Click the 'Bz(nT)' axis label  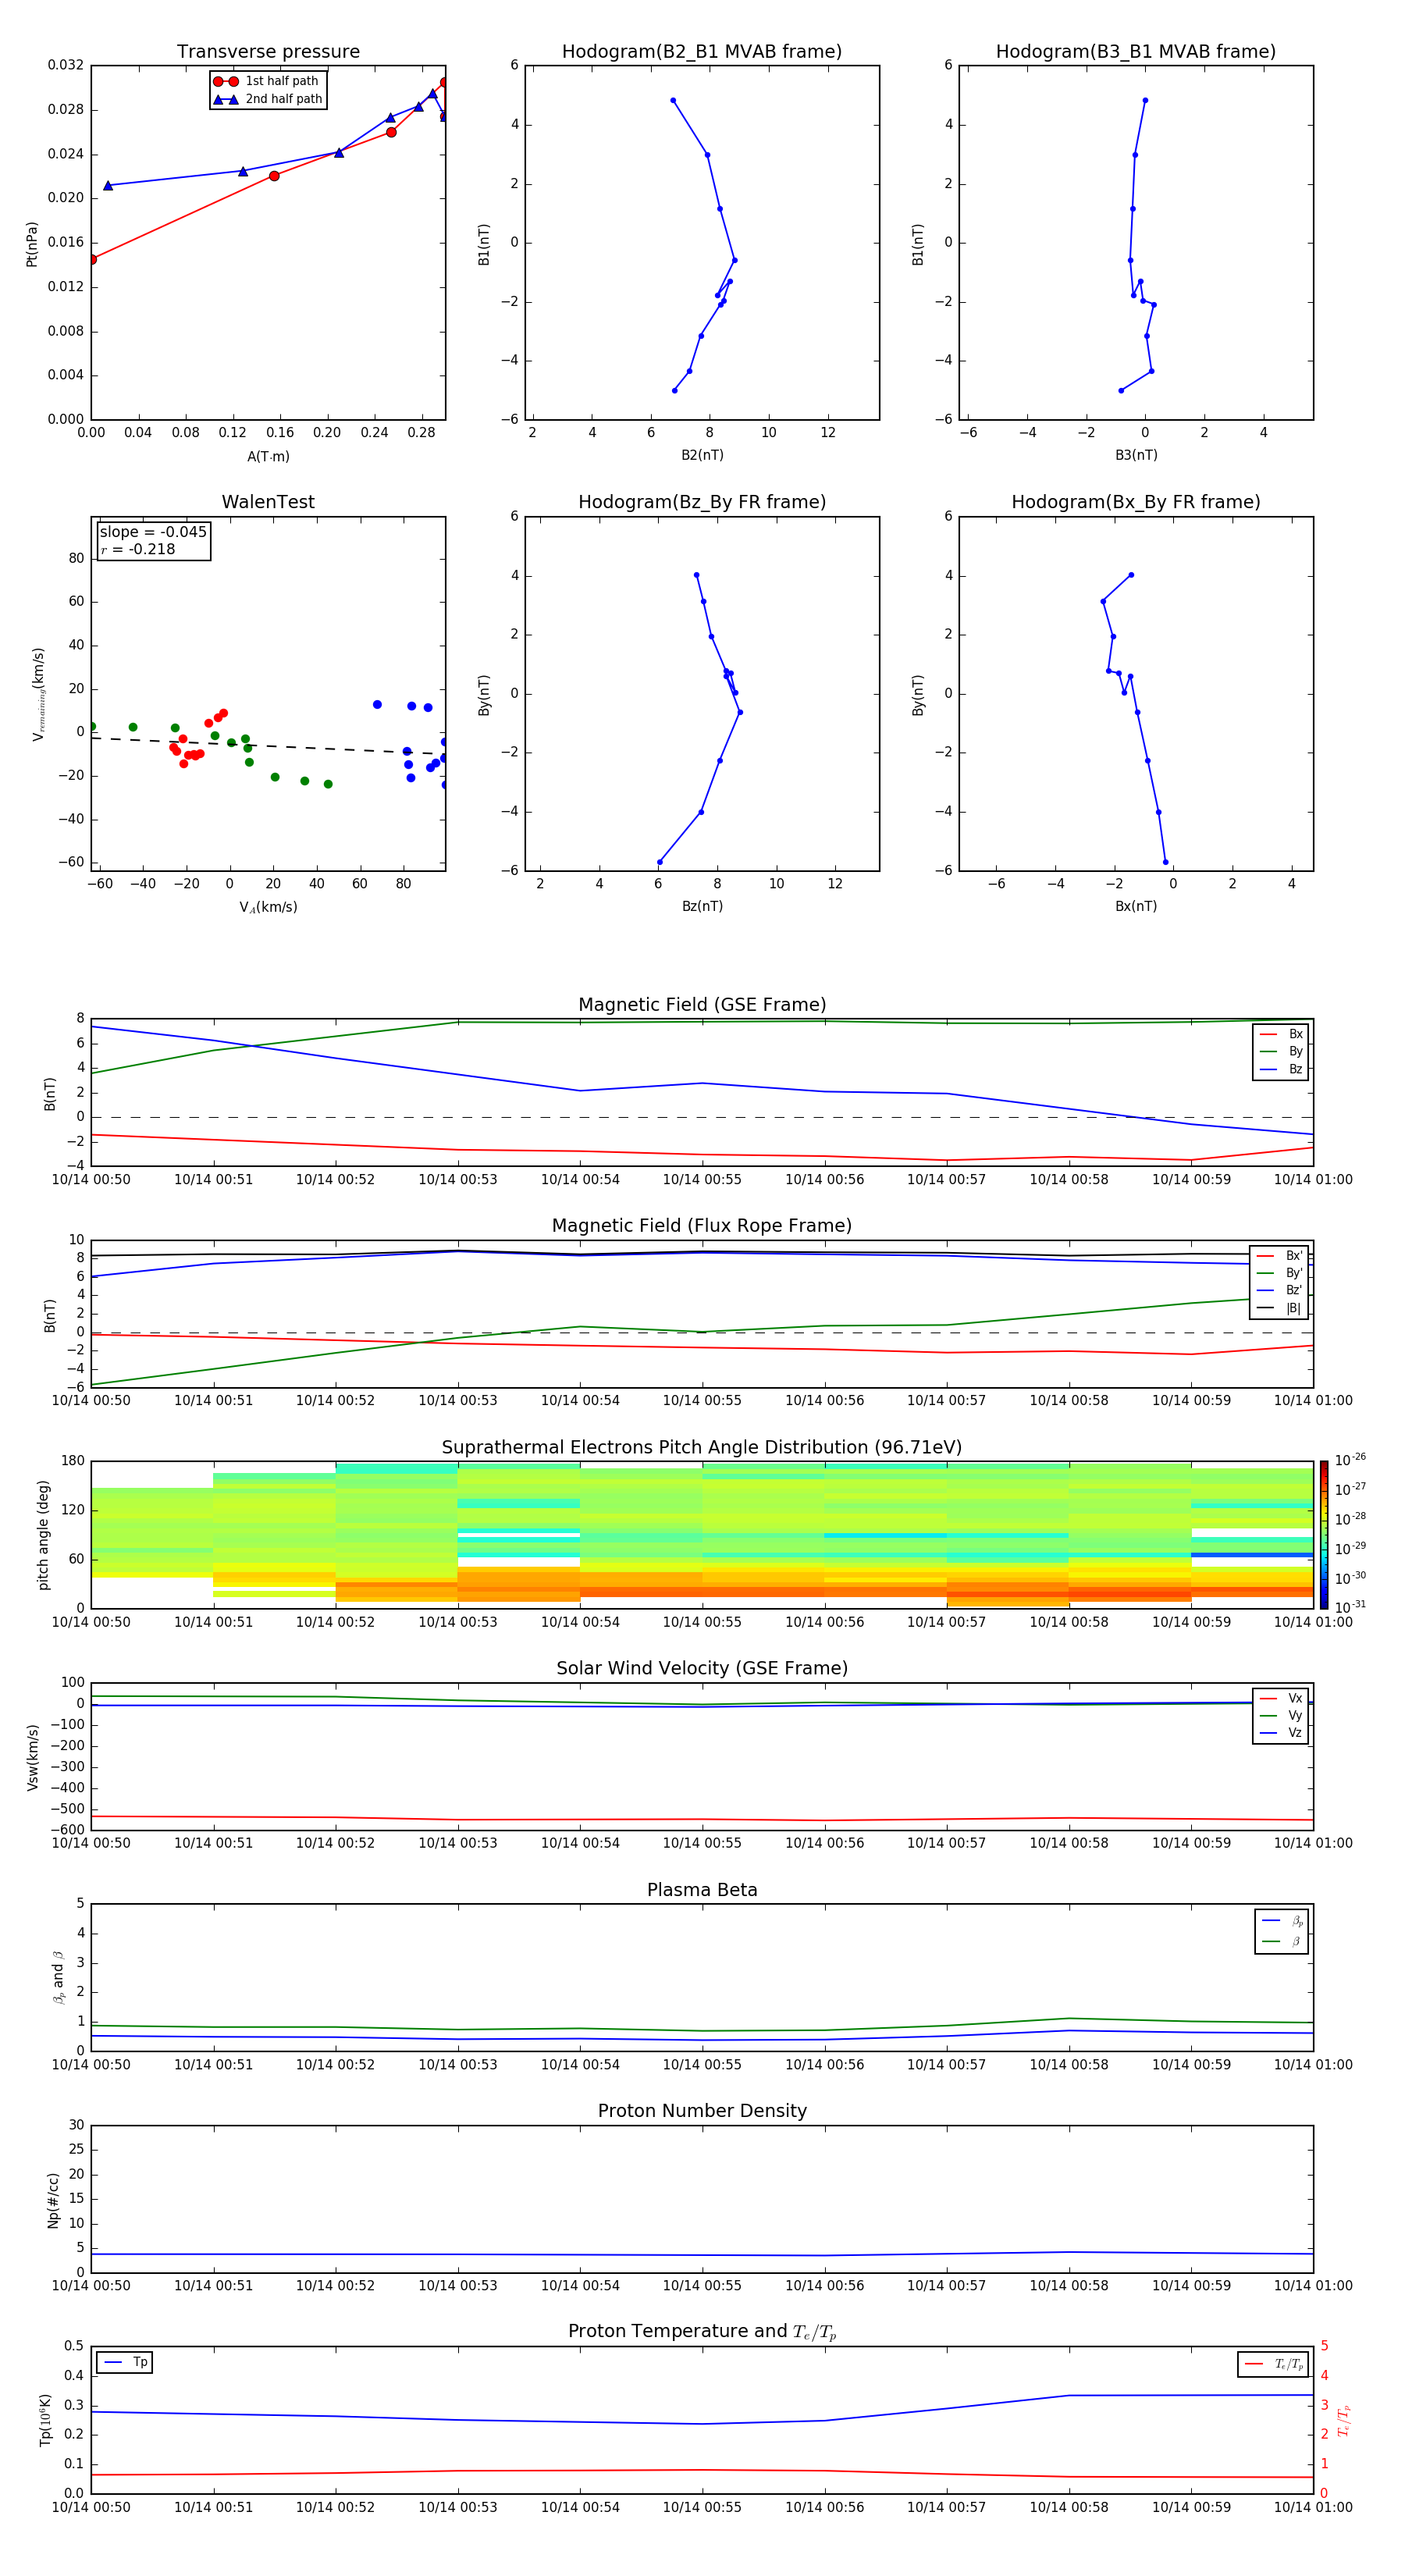(702, 906)
